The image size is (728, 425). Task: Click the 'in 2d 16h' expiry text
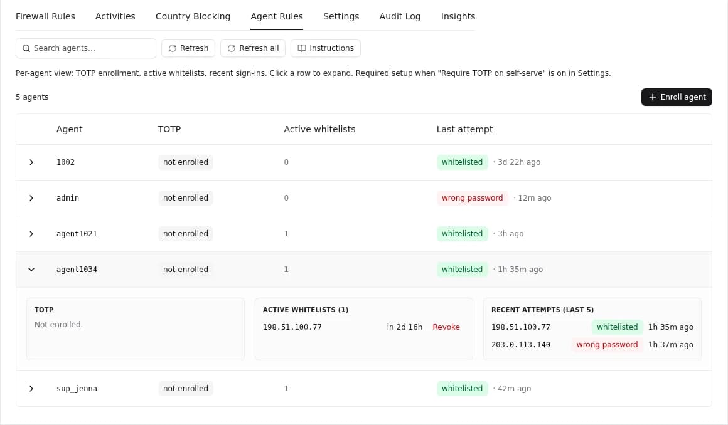(x=404, y=327)
